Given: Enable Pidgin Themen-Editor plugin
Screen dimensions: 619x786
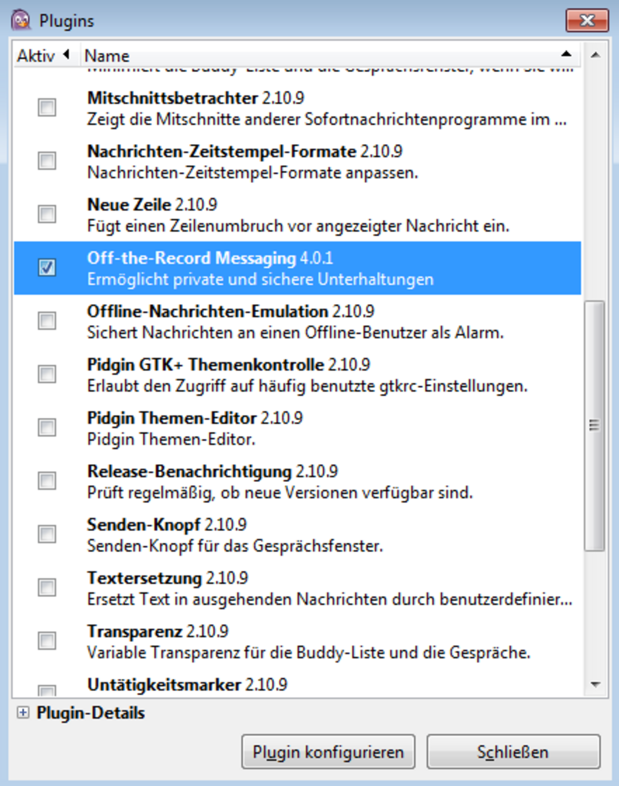Looking at the screenshot, I should coord(47,428).
